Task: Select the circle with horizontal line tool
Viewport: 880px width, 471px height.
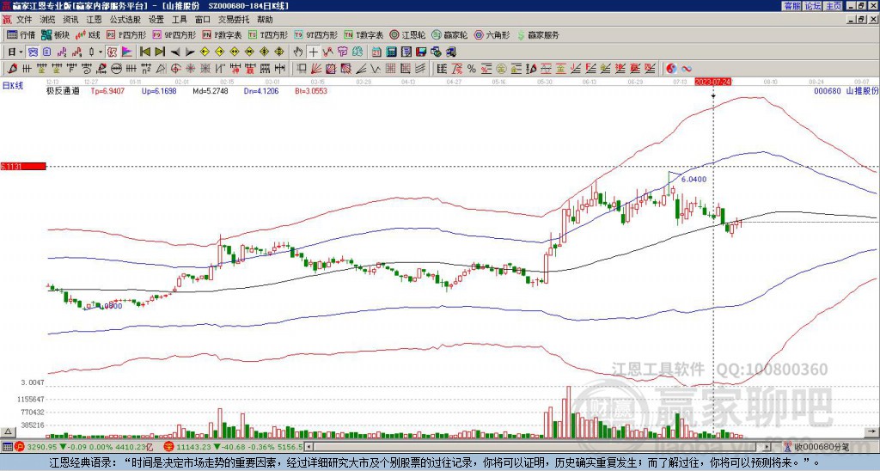Action: point(116,69)
